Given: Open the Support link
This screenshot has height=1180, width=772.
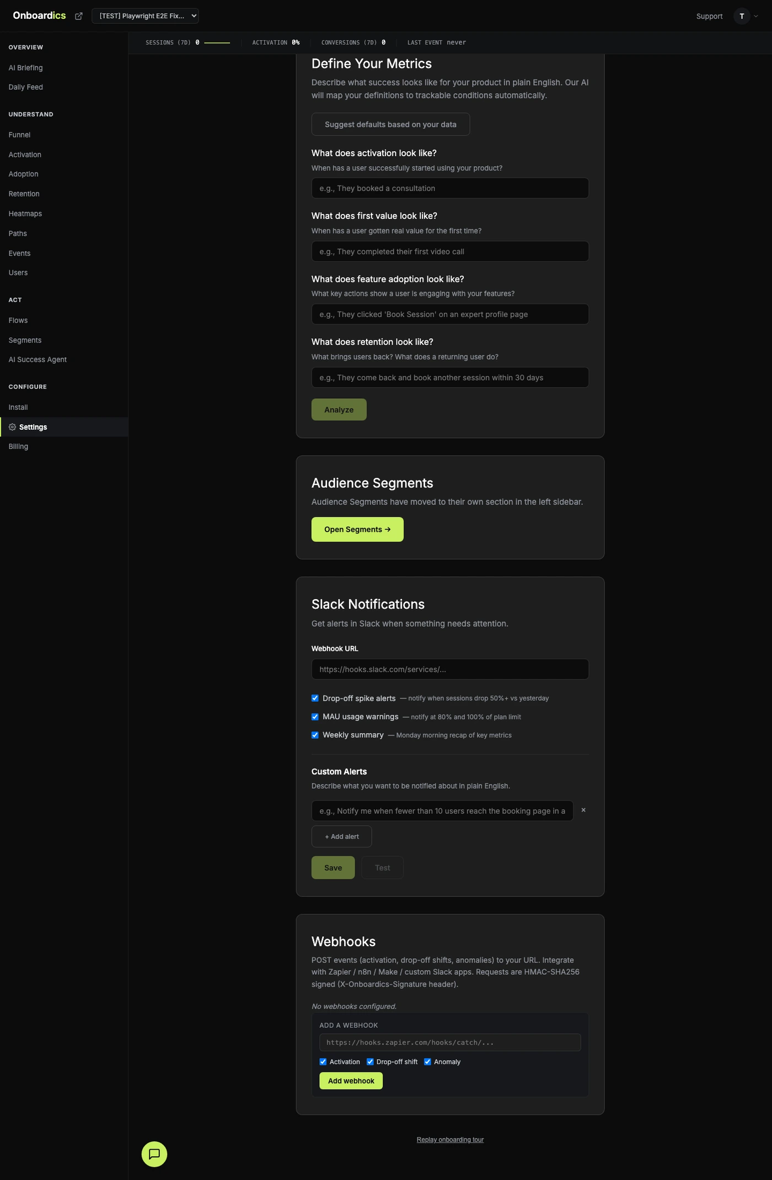Looking at the screenshot, I should (x=709, y=16).
